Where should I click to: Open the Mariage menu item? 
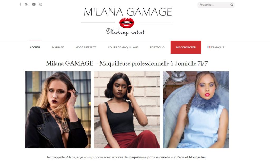pyautogui.click(x=58, y=47)
